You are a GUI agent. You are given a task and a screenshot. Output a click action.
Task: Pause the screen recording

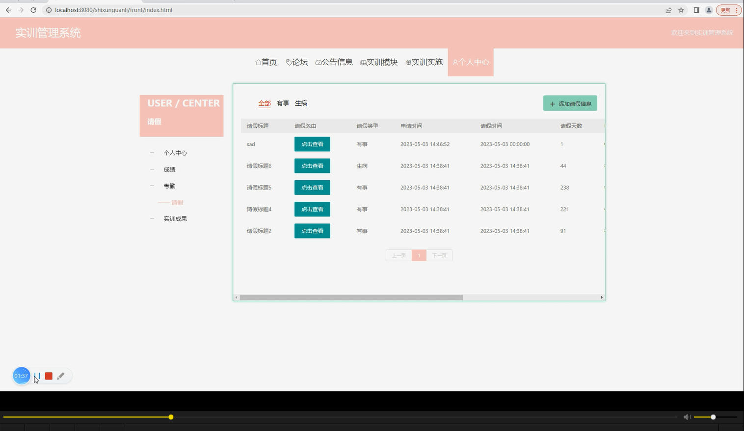[x=37, y=376]
